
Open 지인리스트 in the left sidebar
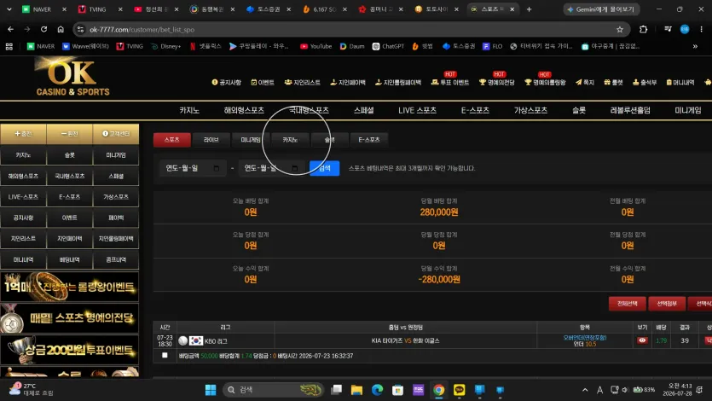click(x=23, y=239)
